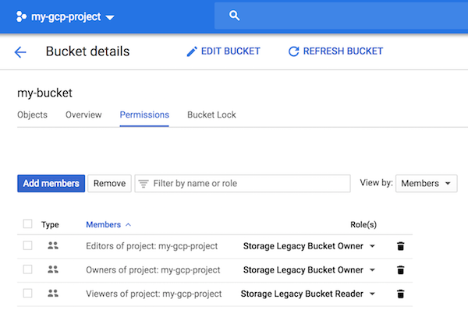
Task: Open the Bucket Lock tab
Action: coord(211,114)
